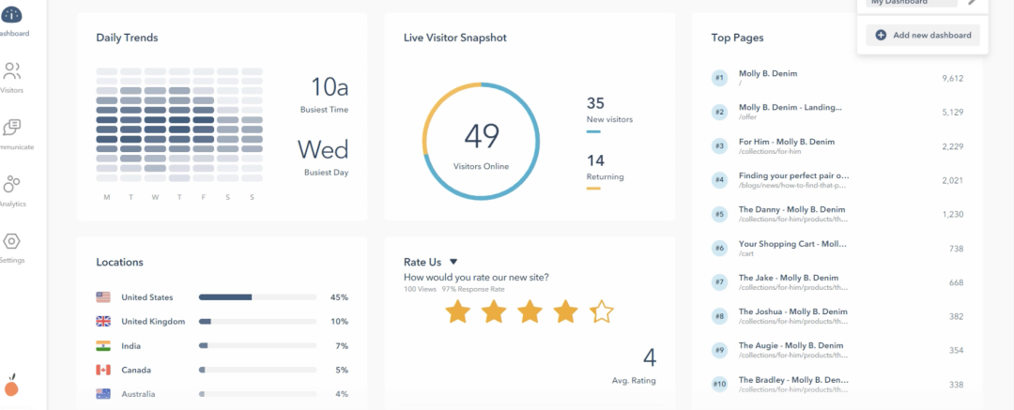Click the #4 rank badge in Top Pages
This screenshot has height=410, width=1014.
(x=720, y=179)
